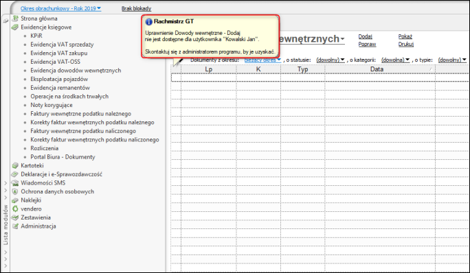Click the Popraw link
470x273 pixels.
pyautogui.click(x=367, y=44)
